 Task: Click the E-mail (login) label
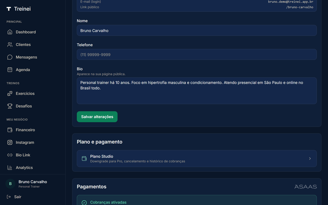coord(90,2)
